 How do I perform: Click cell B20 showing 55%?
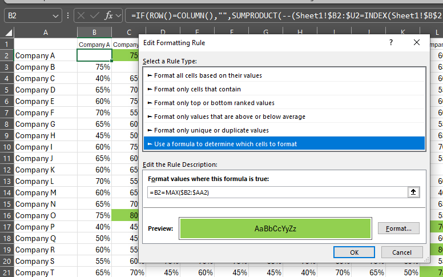point(94,261)
